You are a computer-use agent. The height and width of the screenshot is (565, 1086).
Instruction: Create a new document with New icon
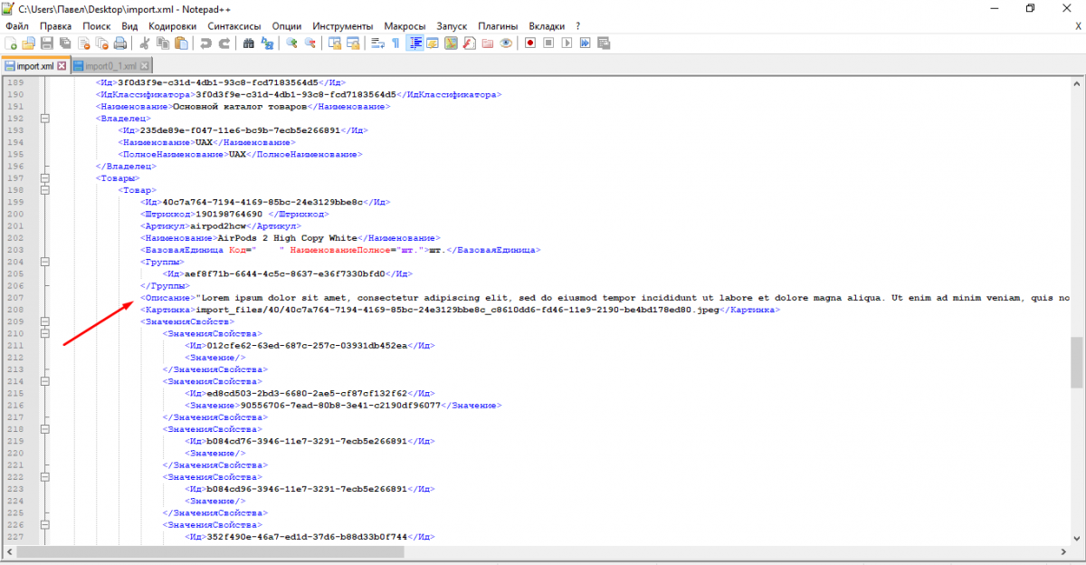click(x=11, y=43)
